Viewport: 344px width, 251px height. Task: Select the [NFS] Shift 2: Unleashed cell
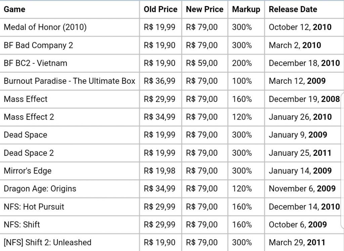pyautogui.click(x=70, y=243)
